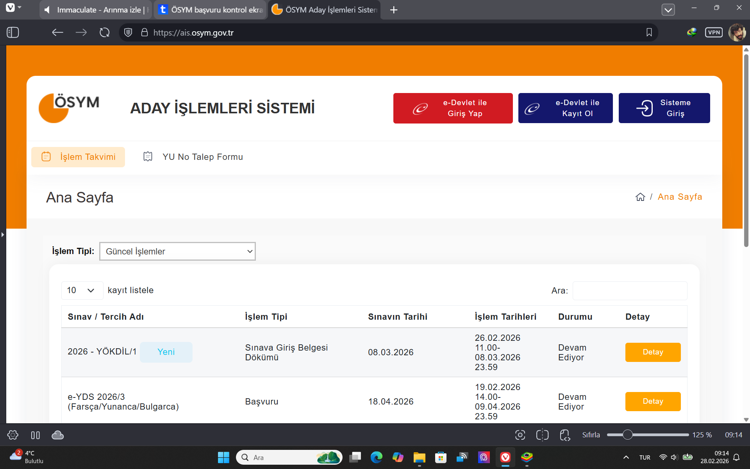Viewport: 750px width, 469px height.
Task: Bookmark this page using the bookmark icon
Action: 649,32
